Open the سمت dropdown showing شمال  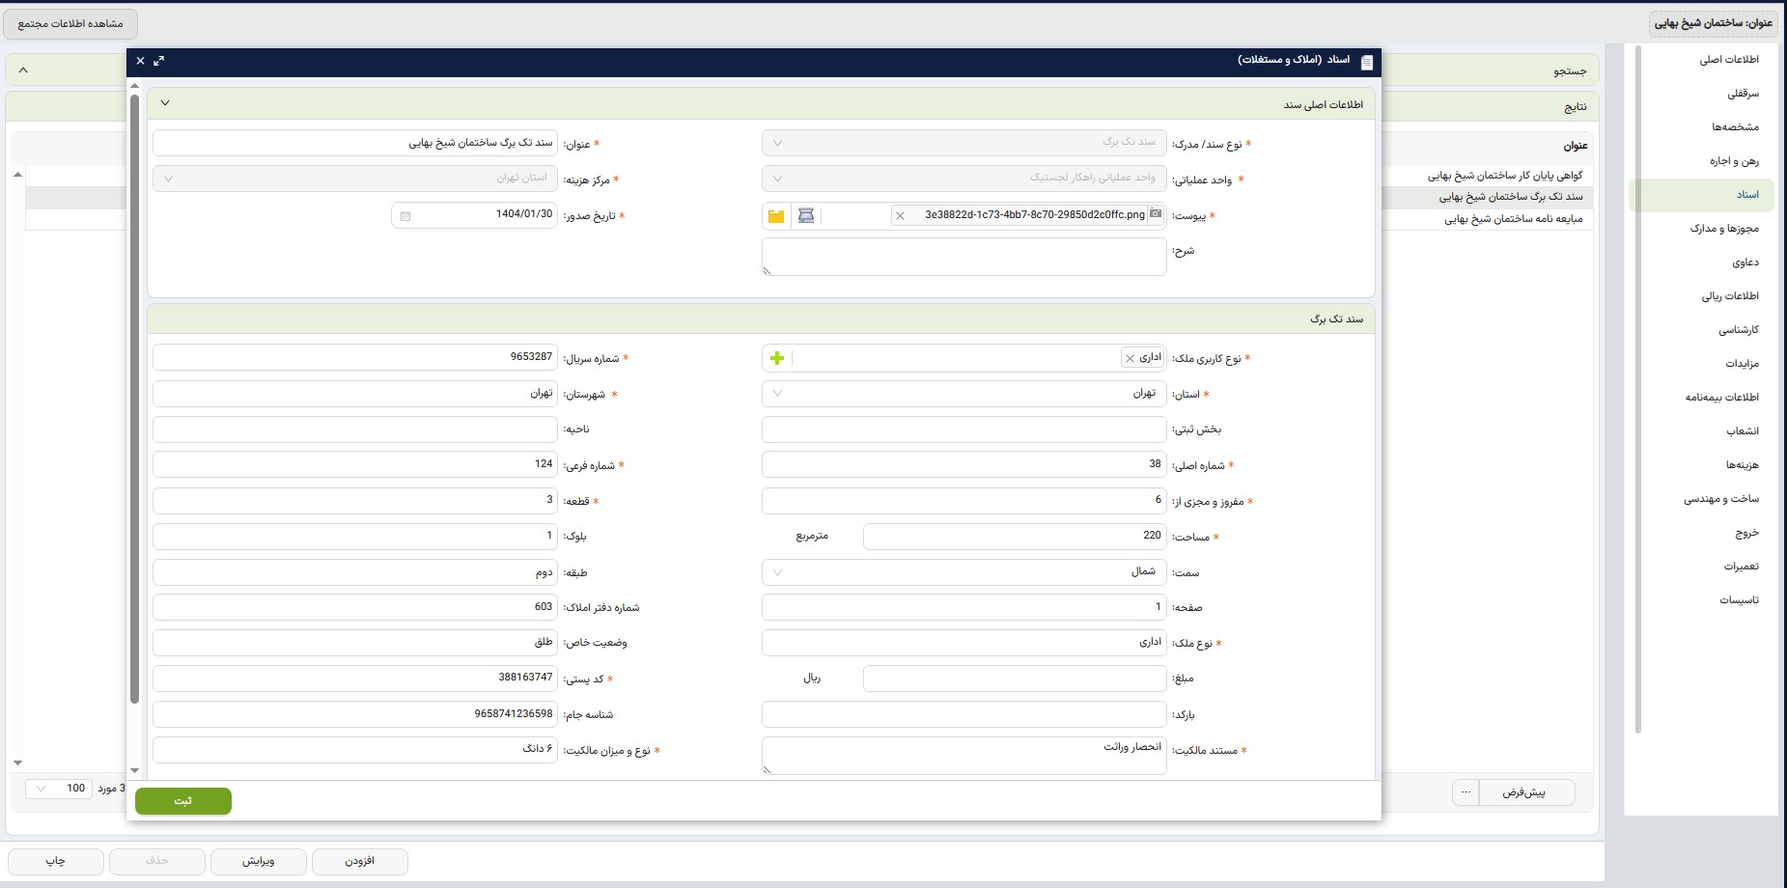click(778, 572)
